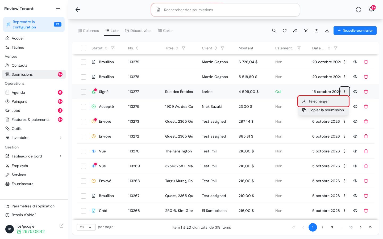Go back with the arrow icon

[x=78, y=10]
